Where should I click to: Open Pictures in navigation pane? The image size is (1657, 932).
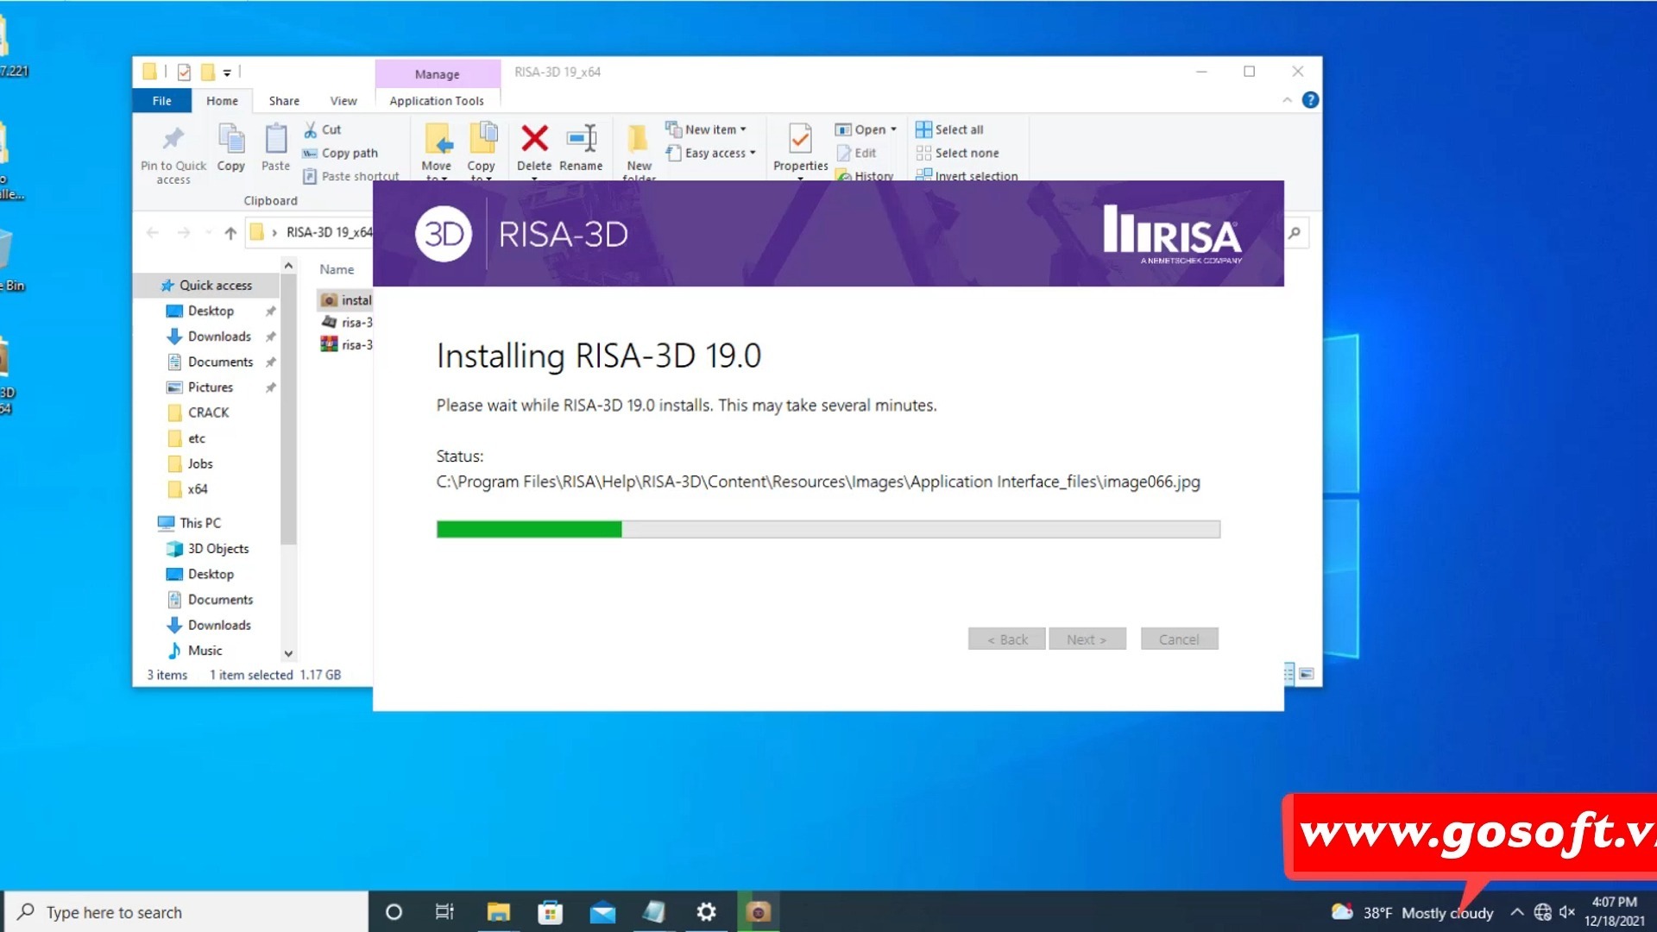coord(211,387)
